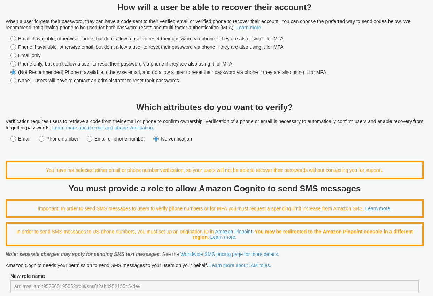Select "Phone number" verification attribute

pos(41,138)
